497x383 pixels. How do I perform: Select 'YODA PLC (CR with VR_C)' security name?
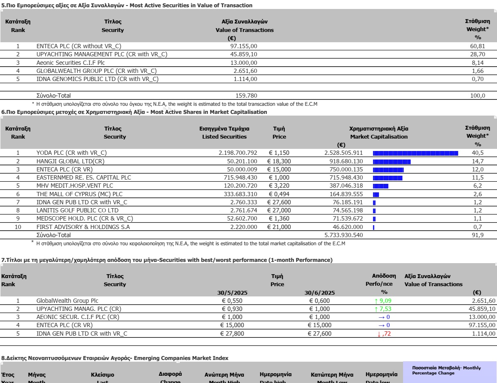click(72, 153)
